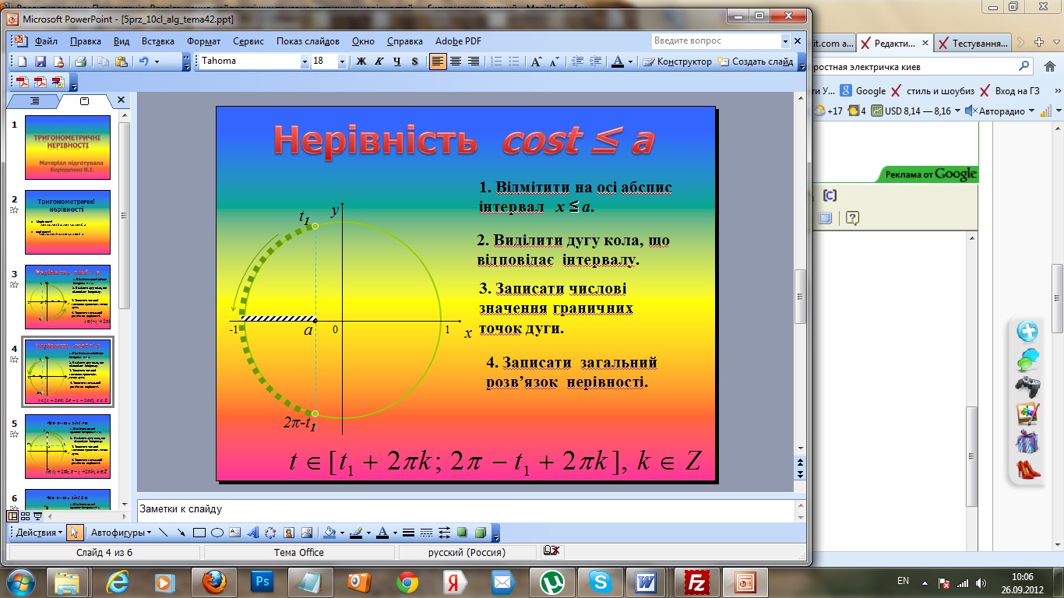1064x598 pixels.
Task: Toggle Underline (Ч) formatting
Action: pos(397,62)
